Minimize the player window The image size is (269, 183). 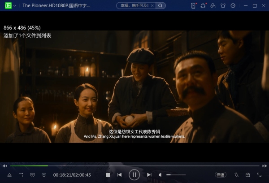246,6
